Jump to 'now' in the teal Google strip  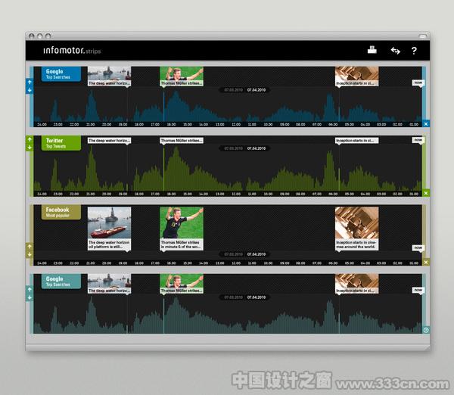tap(418, 290)
